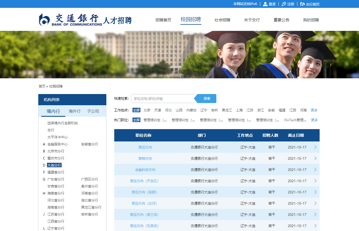Screen dimensions: 359x231
Task: Switch to 海外行 tab
Action: point(75,111)
